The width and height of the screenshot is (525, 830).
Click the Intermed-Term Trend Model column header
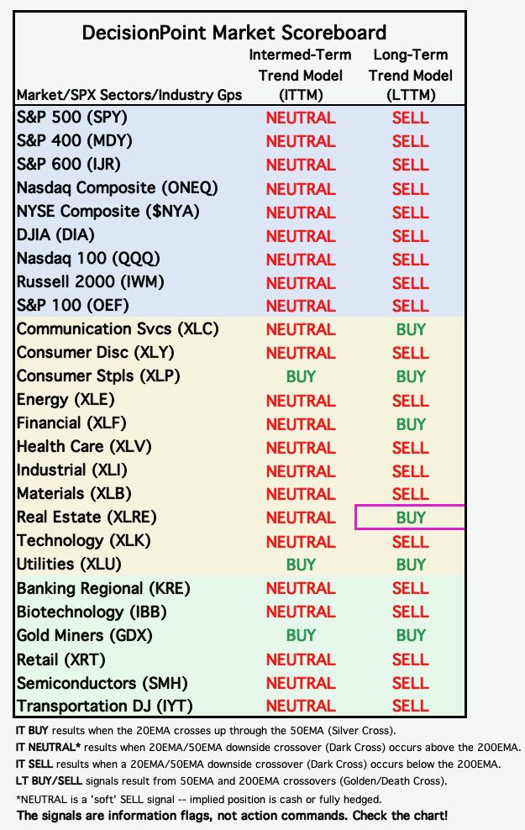coord(300,75)
